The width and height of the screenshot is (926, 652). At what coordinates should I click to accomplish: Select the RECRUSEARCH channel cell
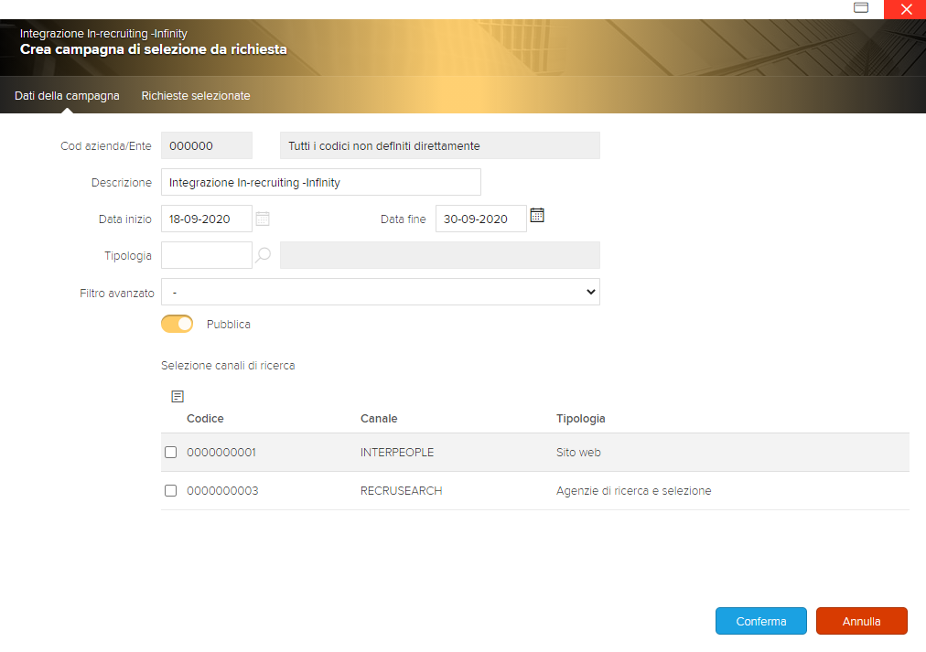pyautogui.click(x=401, y=491)
